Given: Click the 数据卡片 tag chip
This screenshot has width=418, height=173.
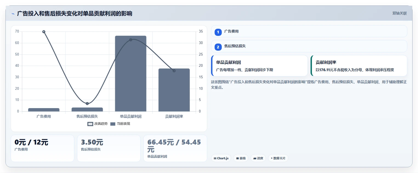Looking at the screenshot, I should pyautogui.click(x=278, y=158).
